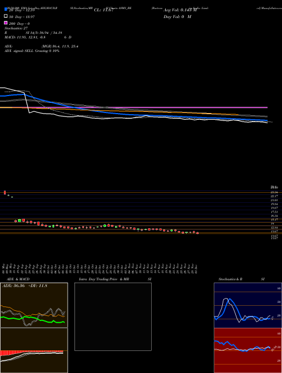Open the ADX line chart panel
This screenshot has width=282, height=373.
pos(34,305)
